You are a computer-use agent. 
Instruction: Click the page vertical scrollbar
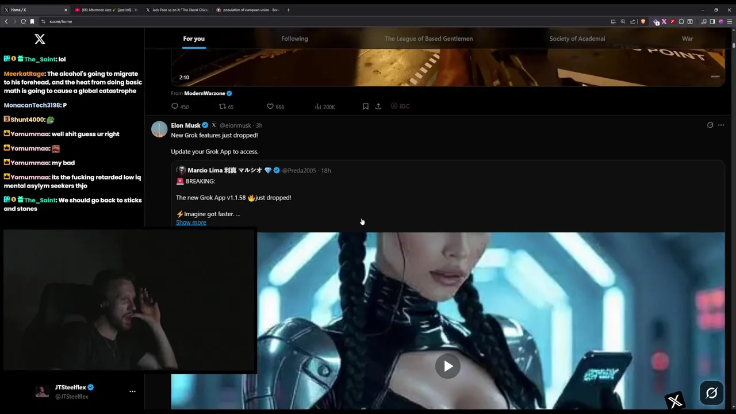coord(733,44)
